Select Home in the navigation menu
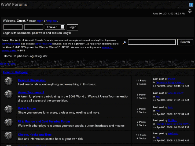195x146 pixels. click(x=8, y=56)
